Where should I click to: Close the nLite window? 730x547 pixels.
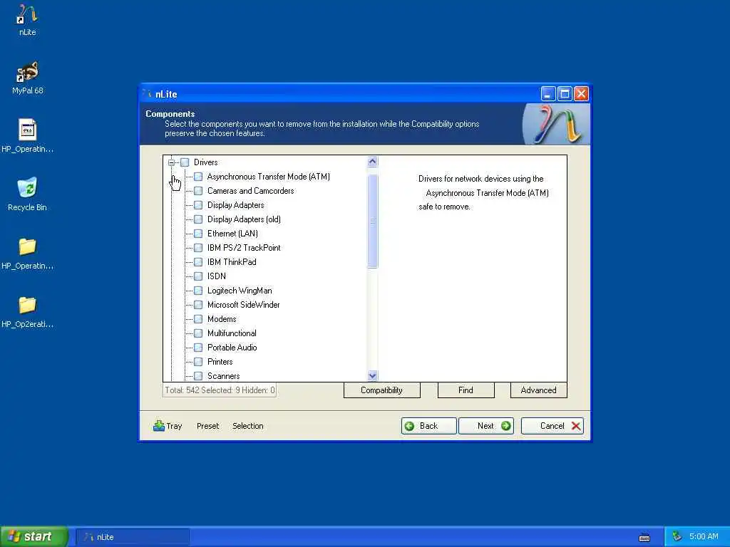pyautogui.click(x=581, y=94)
